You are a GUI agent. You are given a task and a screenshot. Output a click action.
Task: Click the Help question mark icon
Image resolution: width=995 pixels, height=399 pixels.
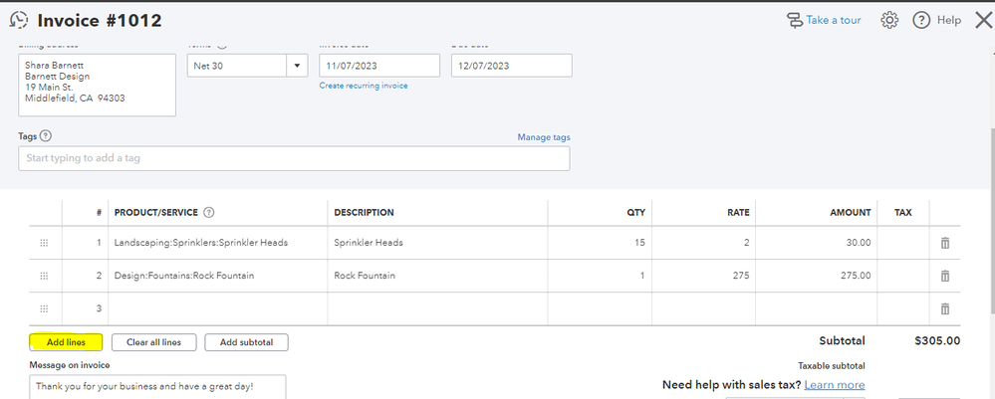click(x=921, y=20)
